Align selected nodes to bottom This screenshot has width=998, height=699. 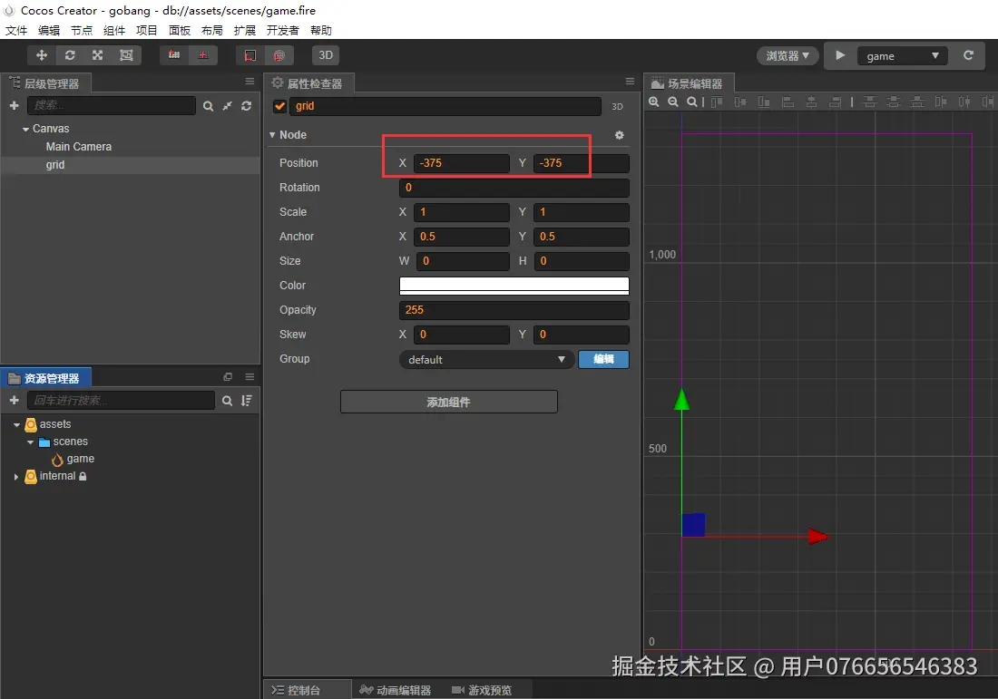(x=764, y=102)
